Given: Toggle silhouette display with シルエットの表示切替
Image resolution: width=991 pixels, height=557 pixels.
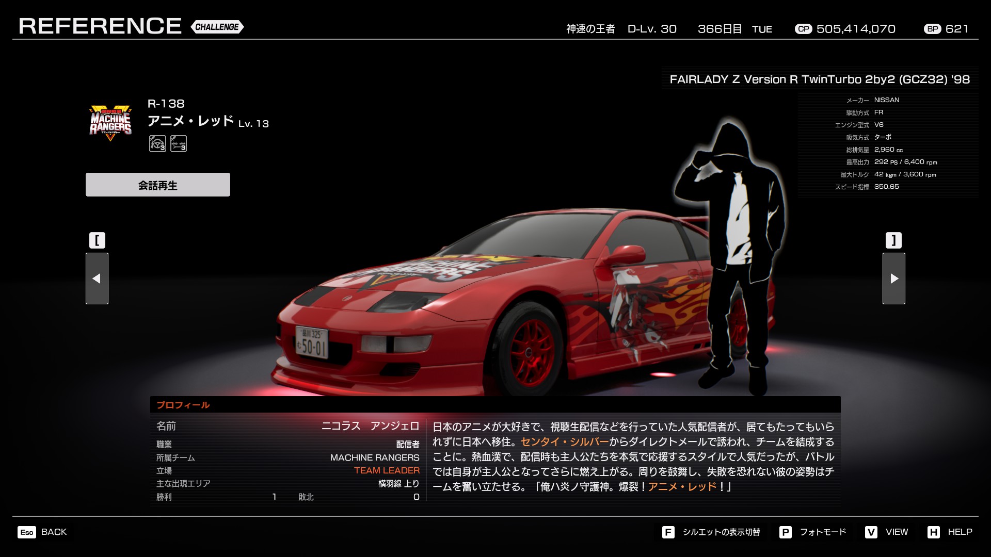Looking at the screenshot, I should tap(721, 532).
